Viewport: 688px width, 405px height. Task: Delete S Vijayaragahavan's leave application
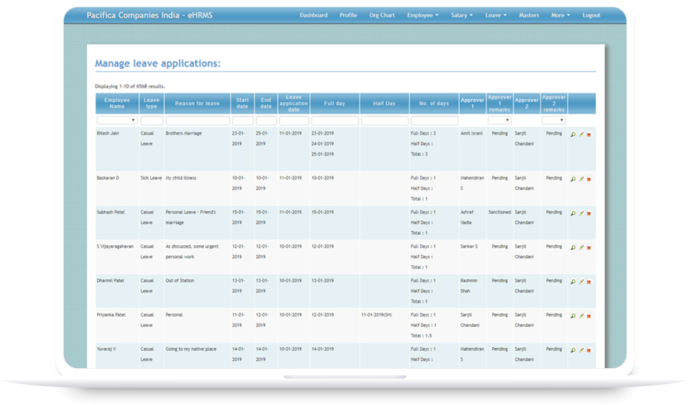(x=589, y=247)
